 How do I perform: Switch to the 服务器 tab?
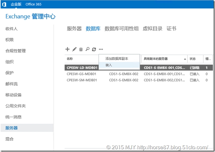point(74,29)
